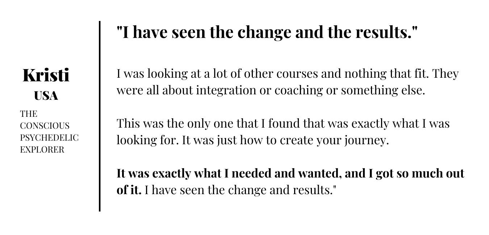Click the line starting "I was looking at"
Viewport: 489px width, 235px height.
288,74
